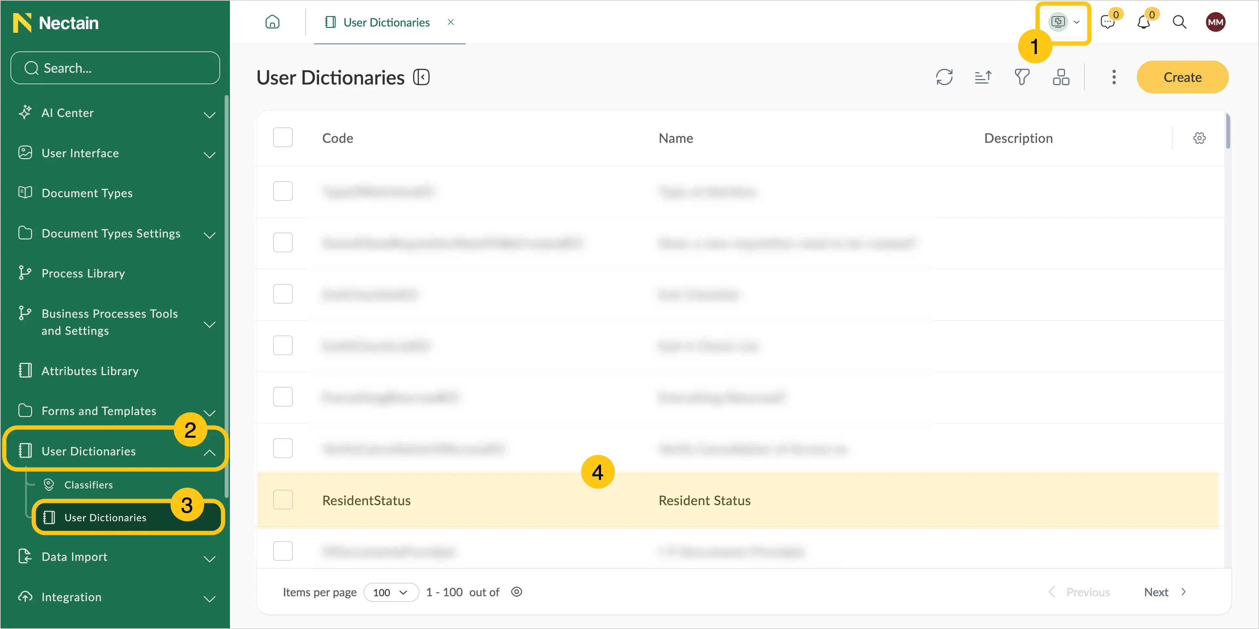Open AI Center menu item
The height and width of the screenshot is (629, 1259).
point(67,113)
